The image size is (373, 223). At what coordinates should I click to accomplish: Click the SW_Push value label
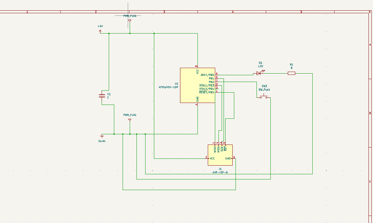(264, 90)
